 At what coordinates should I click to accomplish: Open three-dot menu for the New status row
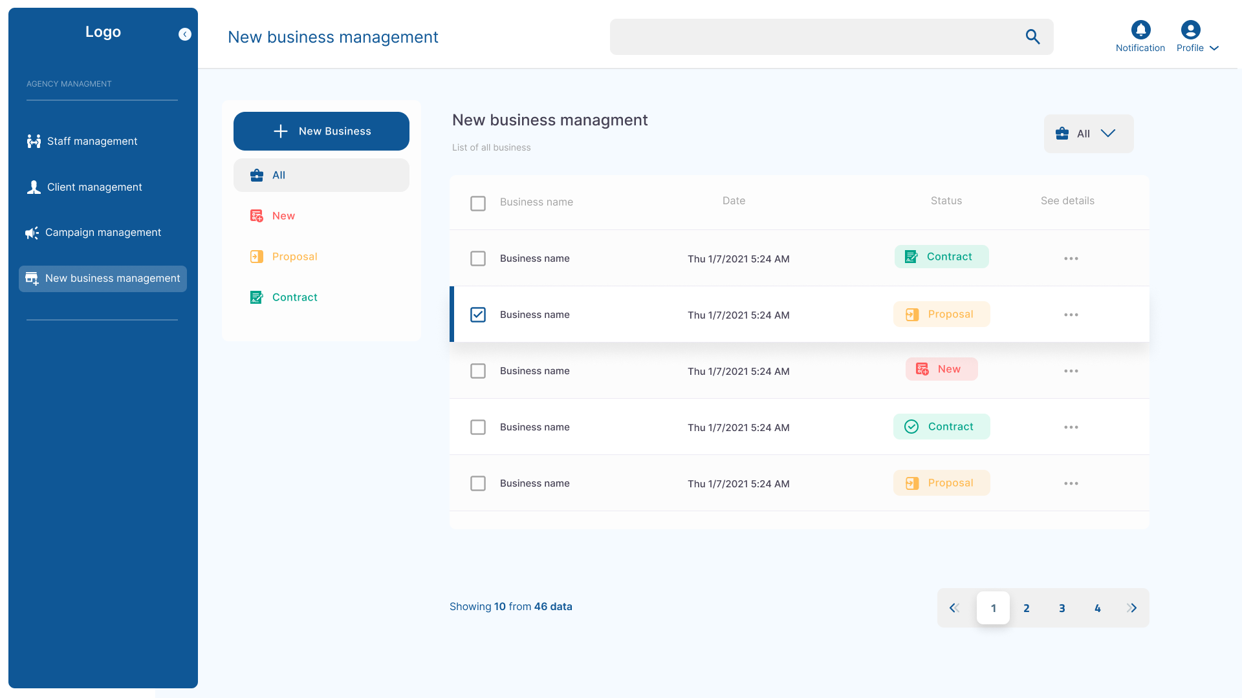pyautogui.click(x=1071, y=371)
